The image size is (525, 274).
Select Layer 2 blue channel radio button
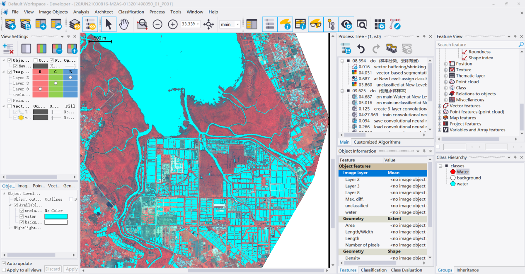coord(70,77)
